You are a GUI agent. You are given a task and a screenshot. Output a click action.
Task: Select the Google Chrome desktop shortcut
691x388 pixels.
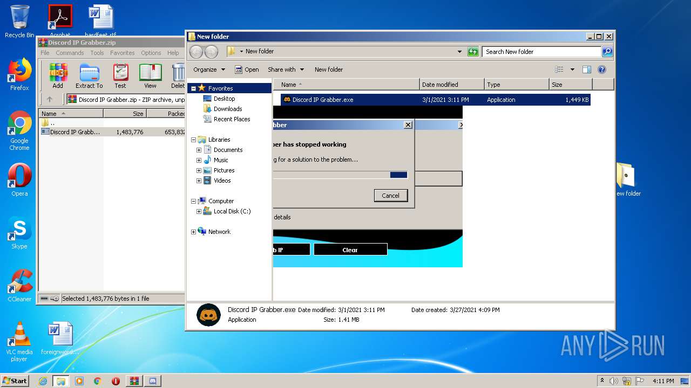(19, 130)
